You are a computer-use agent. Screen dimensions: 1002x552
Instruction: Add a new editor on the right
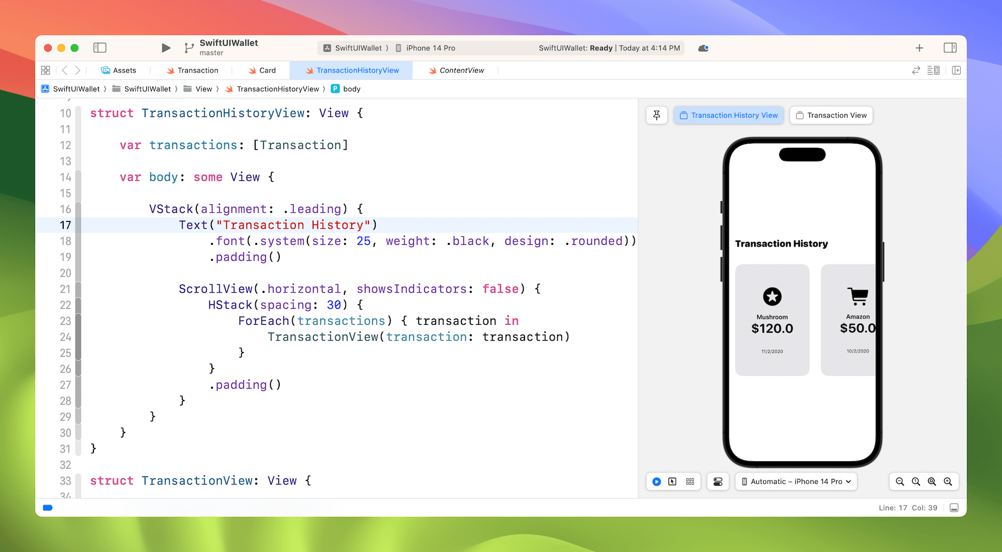pyautogui.click(x=957, y=70)
